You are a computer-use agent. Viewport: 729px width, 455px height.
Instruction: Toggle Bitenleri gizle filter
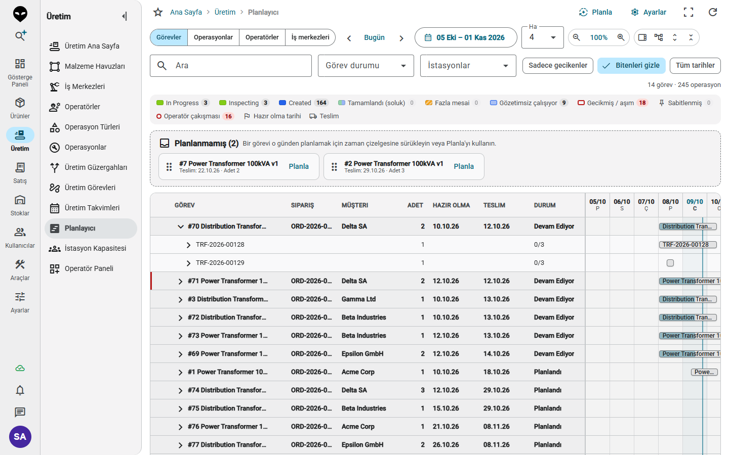(x=631, y=65)
